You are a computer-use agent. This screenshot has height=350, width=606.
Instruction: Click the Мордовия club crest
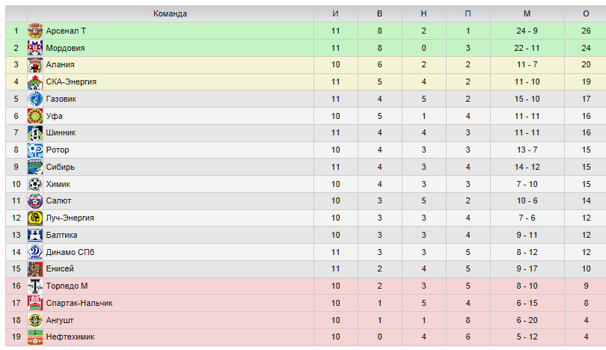click(x=35, y=48)
